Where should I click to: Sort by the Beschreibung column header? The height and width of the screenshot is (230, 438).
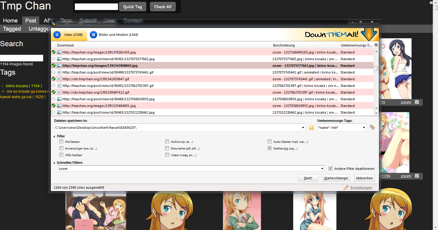click(x=305, y=45)
